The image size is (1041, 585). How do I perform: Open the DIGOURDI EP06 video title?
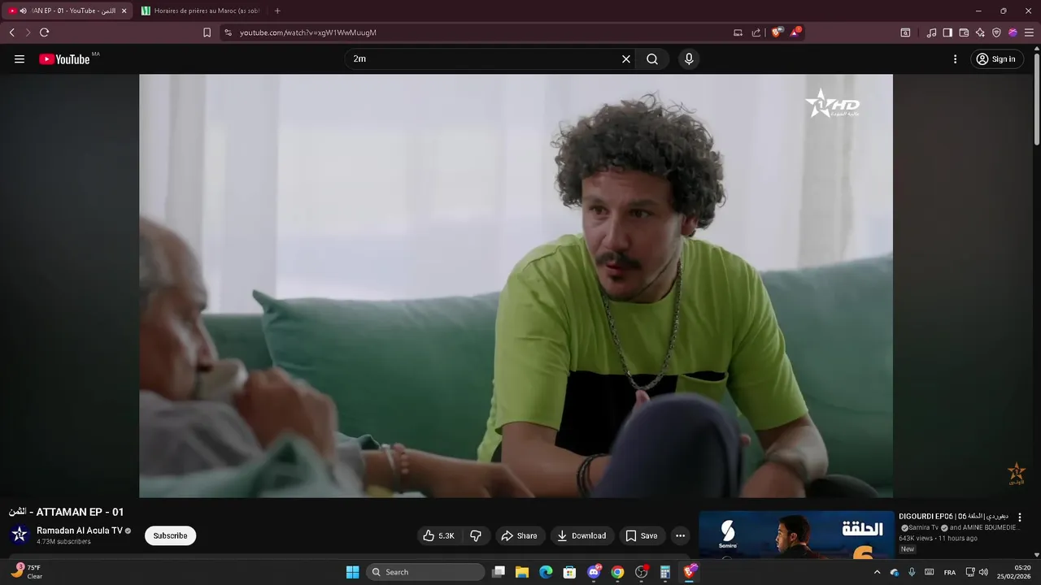(x=954, y=516)
